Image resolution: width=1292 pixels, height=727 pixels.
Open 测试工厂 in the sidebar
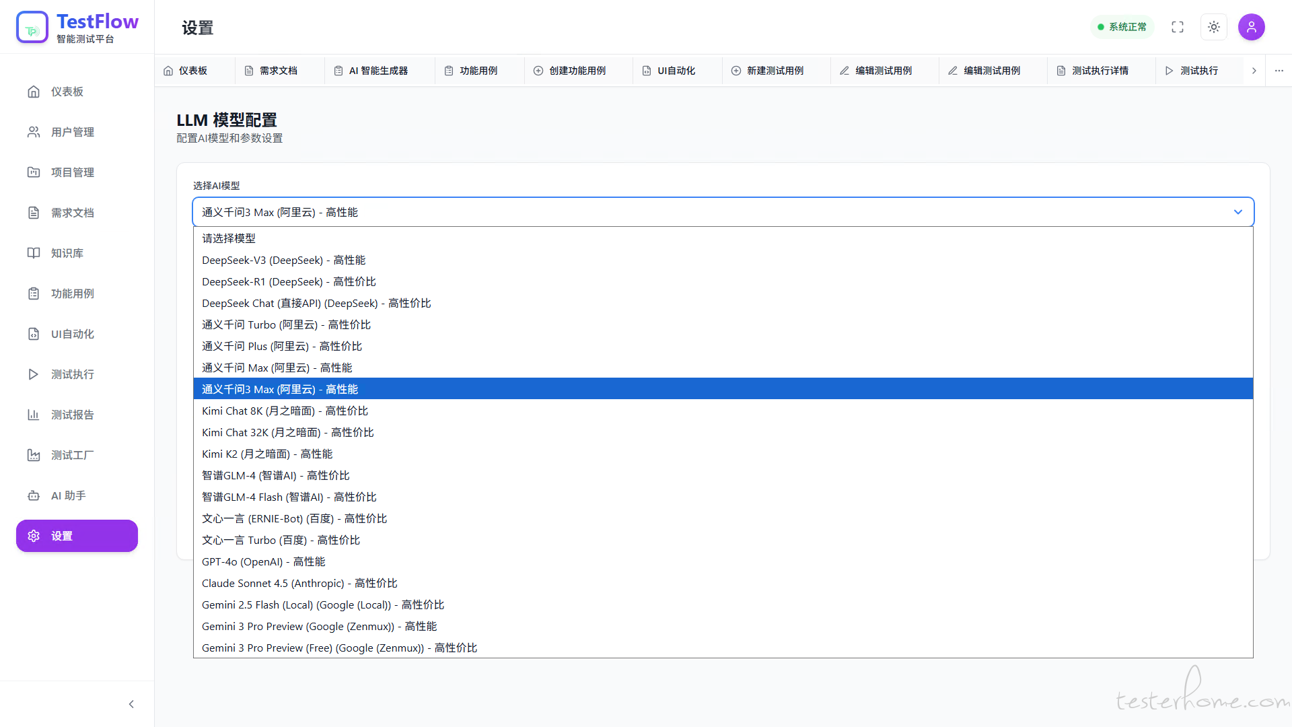click(73, 455)
